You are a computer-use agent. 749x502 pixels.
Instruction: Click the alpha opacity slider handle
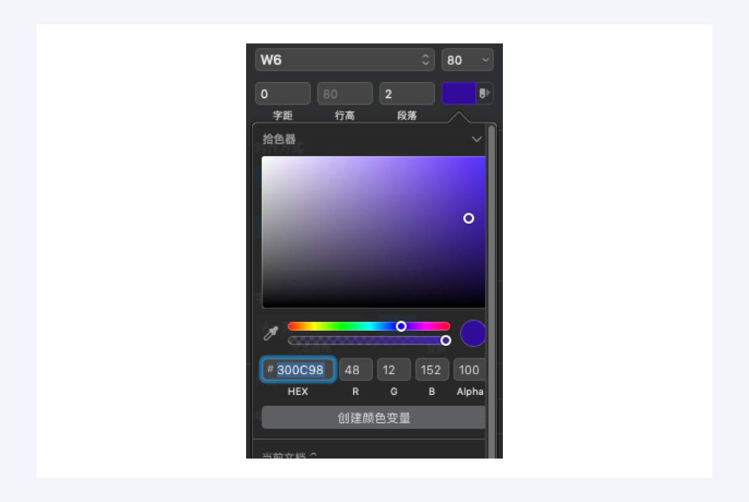click(446, 340)
